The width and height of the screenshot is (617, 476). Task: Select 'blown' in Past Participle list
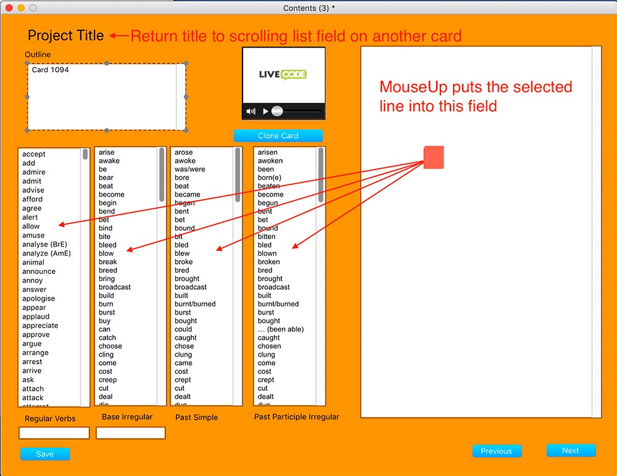[267, 253]
